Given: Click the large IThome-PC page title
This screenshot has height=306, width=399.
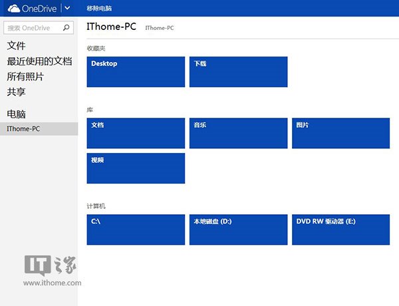Looking at the screenshot, I should click(x=111, y=27).
